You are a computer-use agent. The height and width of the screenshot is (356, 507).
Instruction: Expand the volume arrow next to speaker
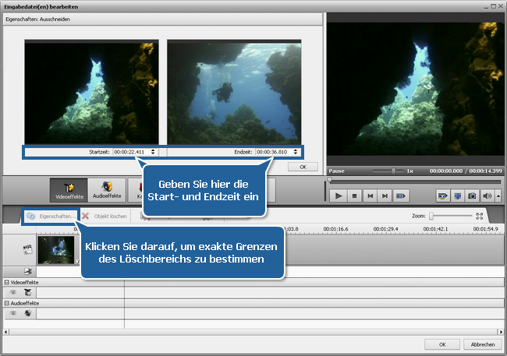pos(498,196)
